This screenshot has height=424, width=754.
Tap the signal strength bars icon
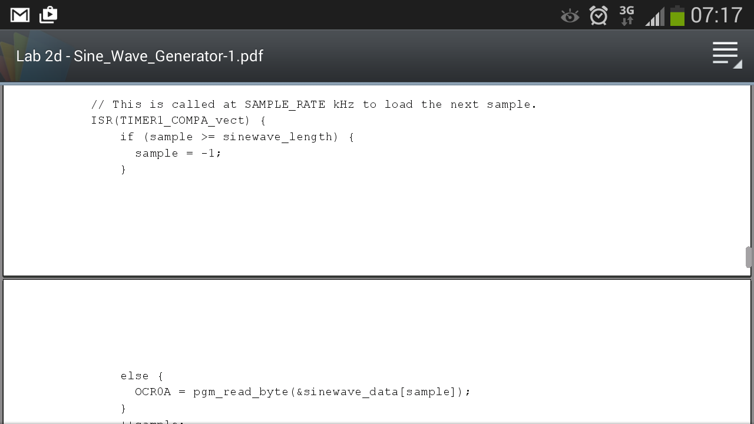click(654, 16)
